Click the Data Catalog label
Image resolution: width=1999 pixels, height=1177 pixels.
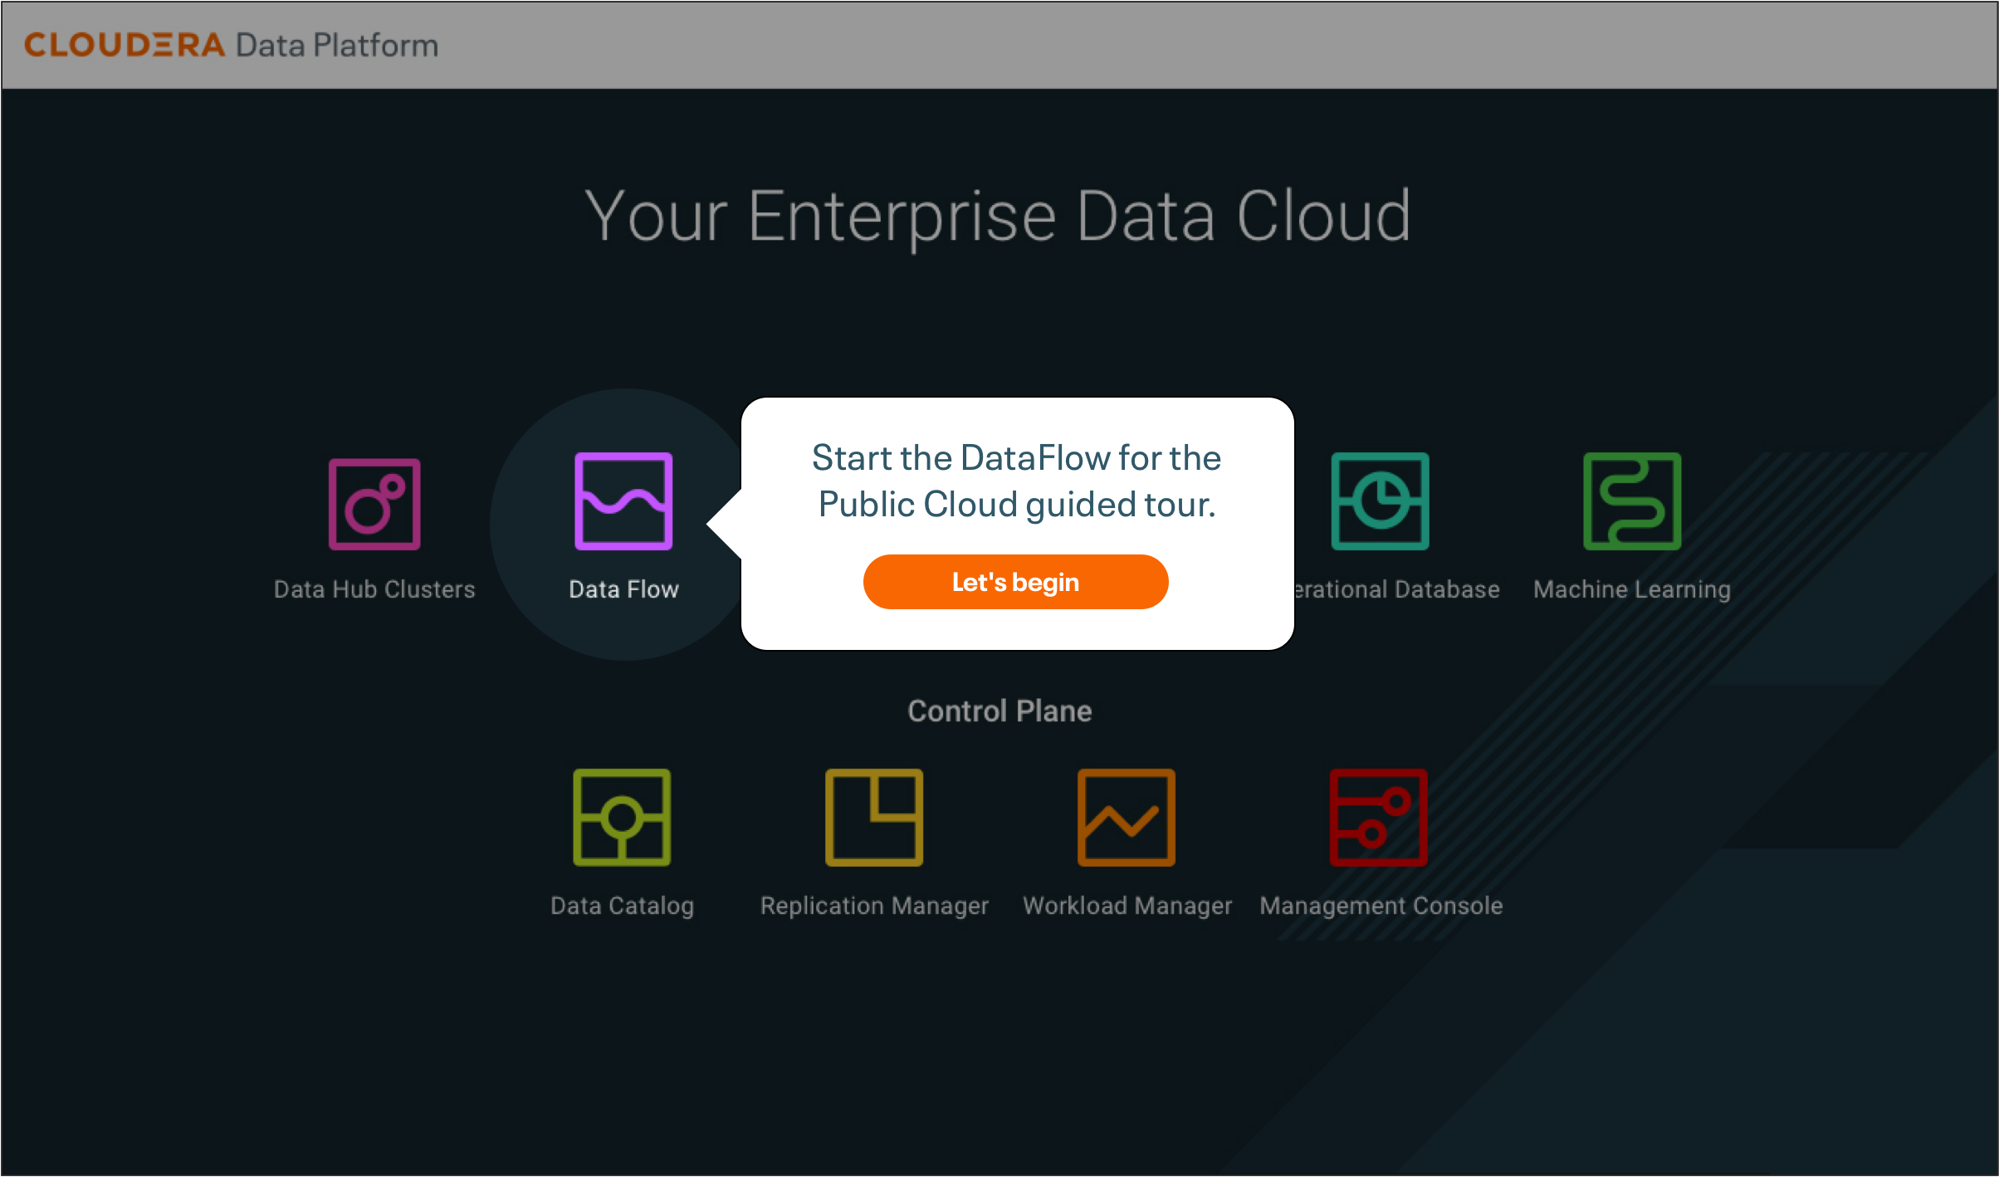(622, 906)
